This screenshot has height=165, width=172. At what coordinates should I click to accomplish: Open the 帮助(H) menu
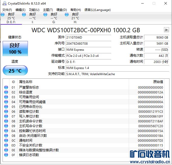(x=76, y=10)
